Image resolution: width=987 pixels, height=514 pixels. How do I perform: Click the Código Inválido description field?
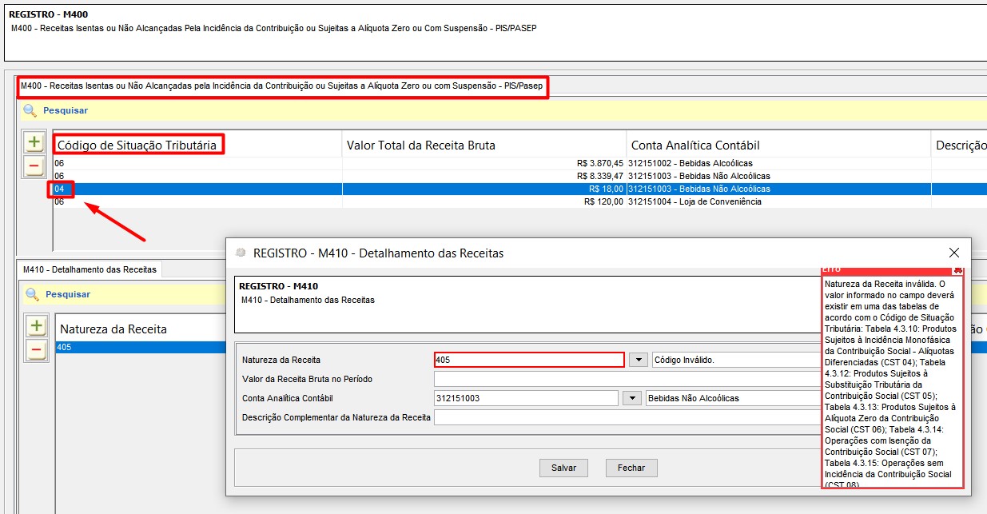[x=737, y=360]
